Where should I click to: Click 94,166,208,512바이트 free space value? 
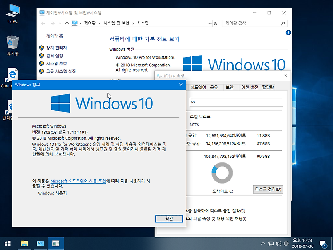point(226,144)
